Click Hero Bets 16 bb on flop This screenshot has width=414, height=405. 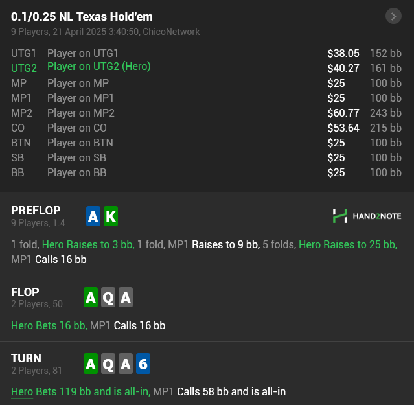click(49, 325)
